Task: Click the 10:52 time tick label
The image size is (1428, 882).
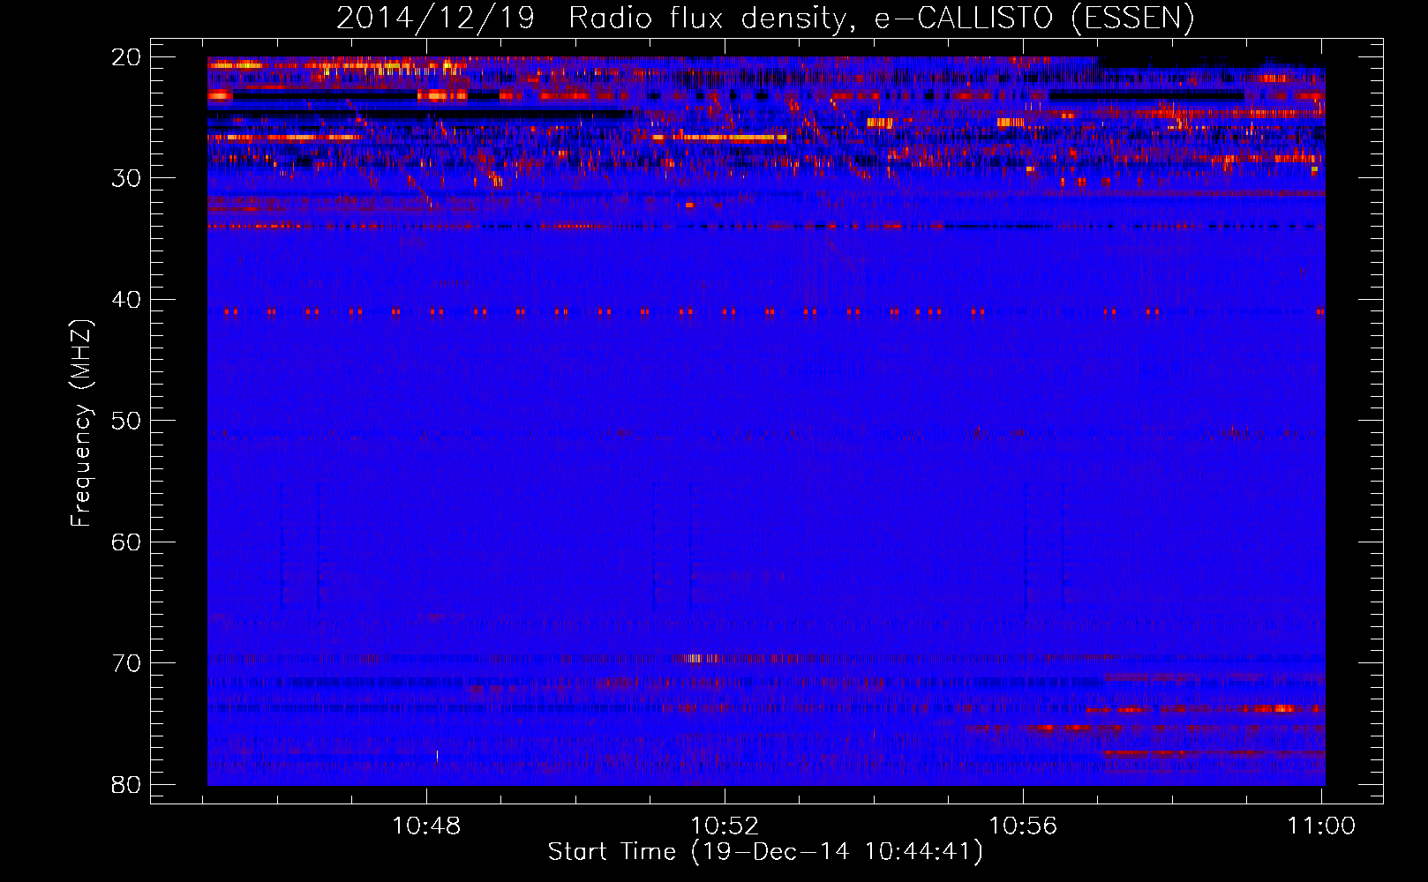Action: tap(725, 826)
